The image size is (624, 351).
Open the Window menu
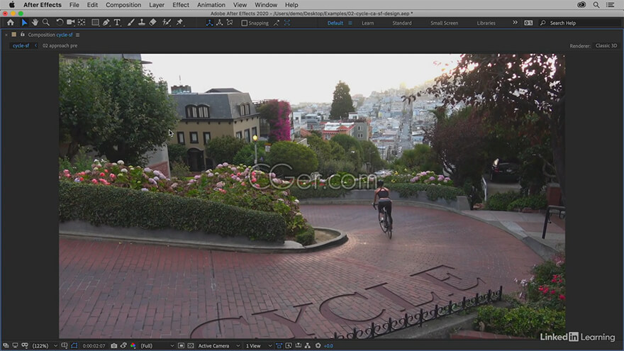266,5
